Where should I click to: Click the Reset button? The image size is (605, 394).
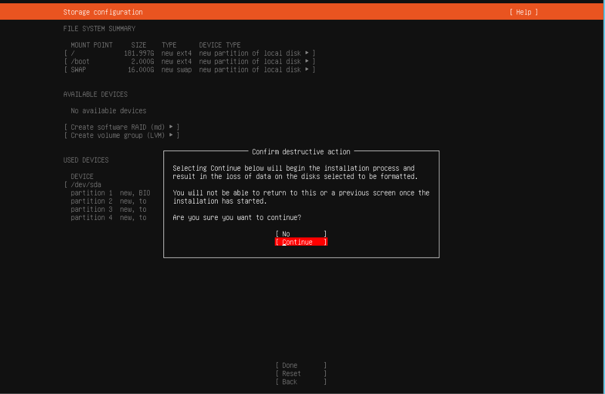click(x=301, y=374)
